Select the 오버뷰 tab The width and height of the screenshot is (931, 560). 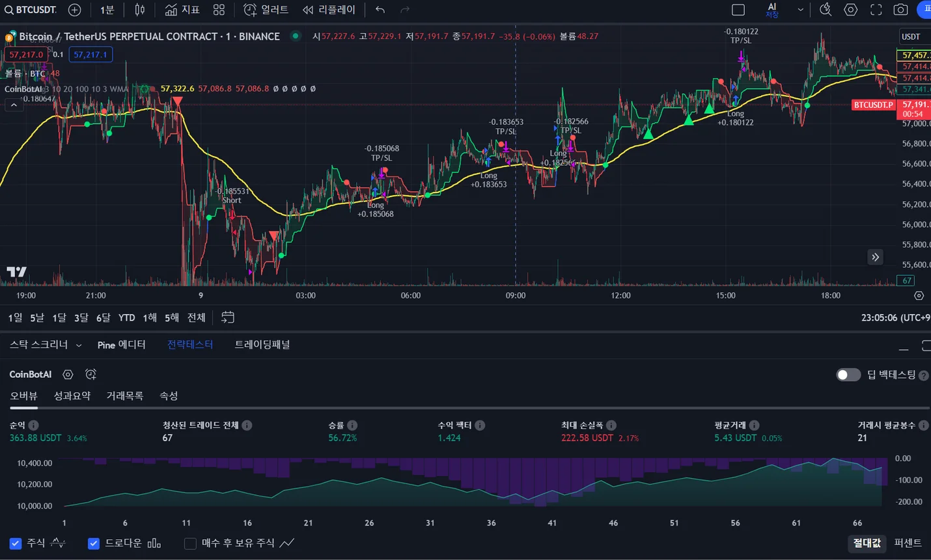click(23, 395)
